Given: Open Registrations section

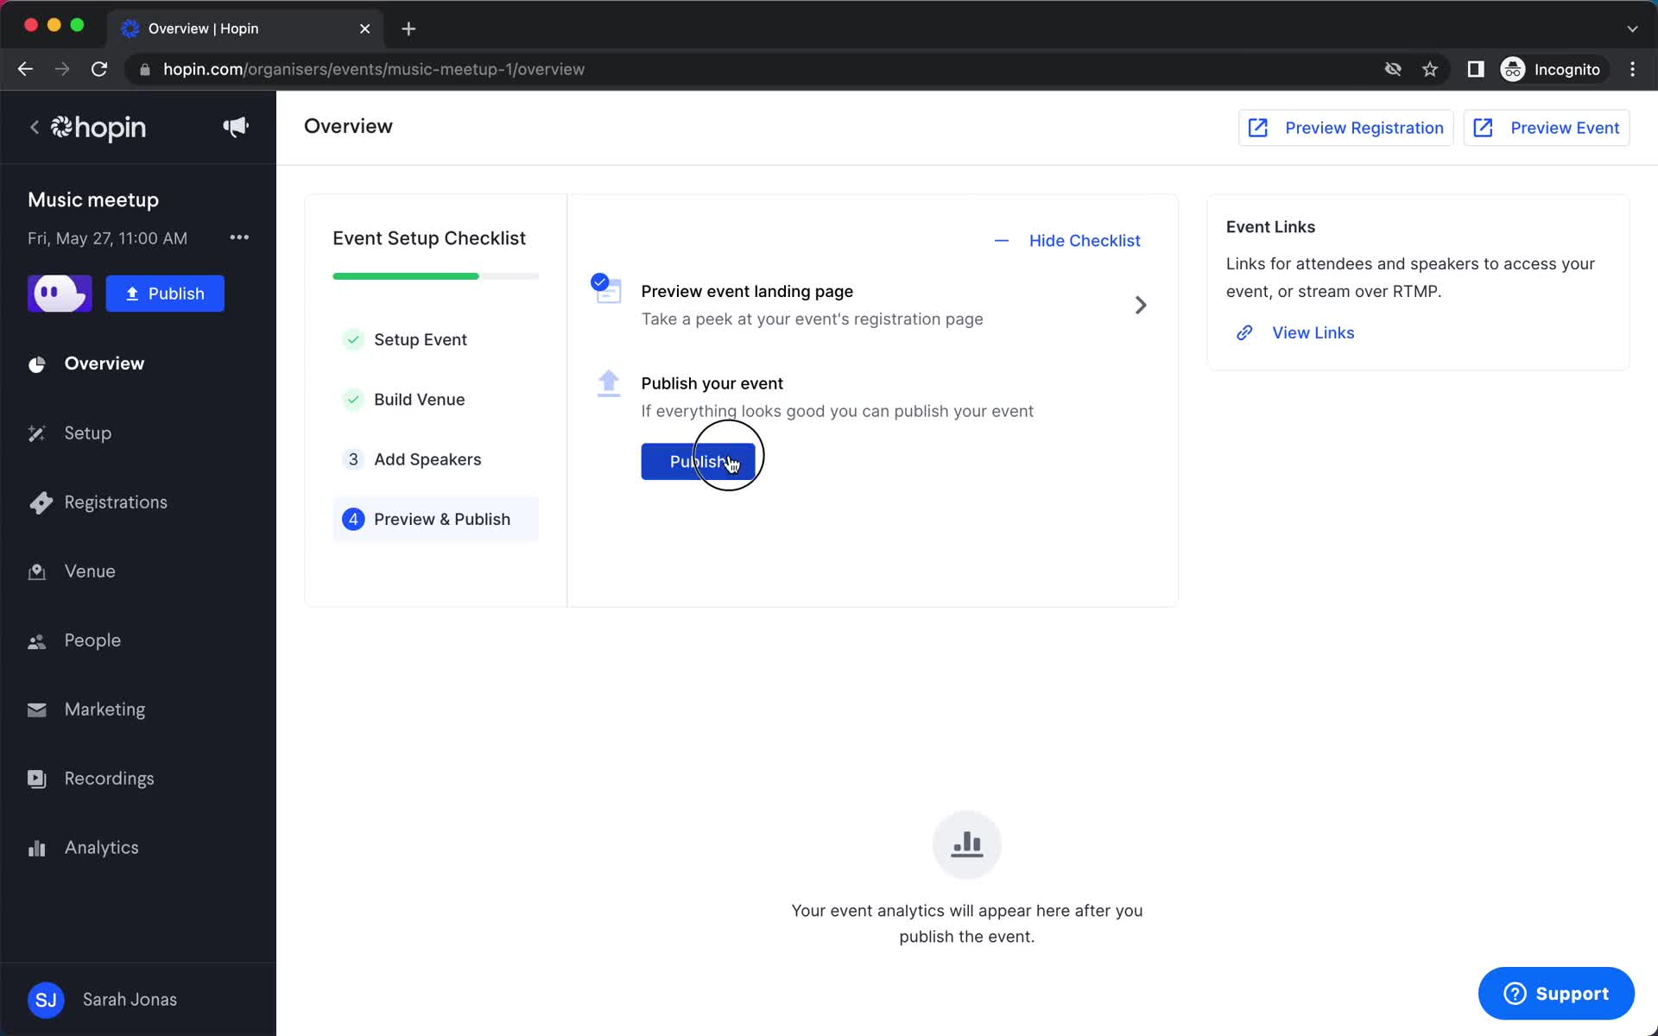Looking at the screenshot, I should tap(116, 502).
